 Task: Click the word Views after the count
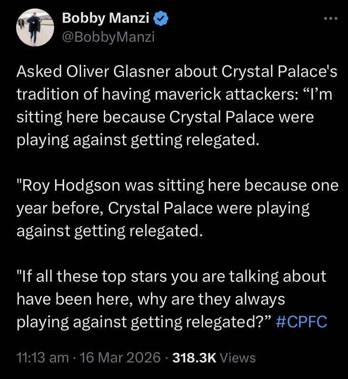click(238, 358)
